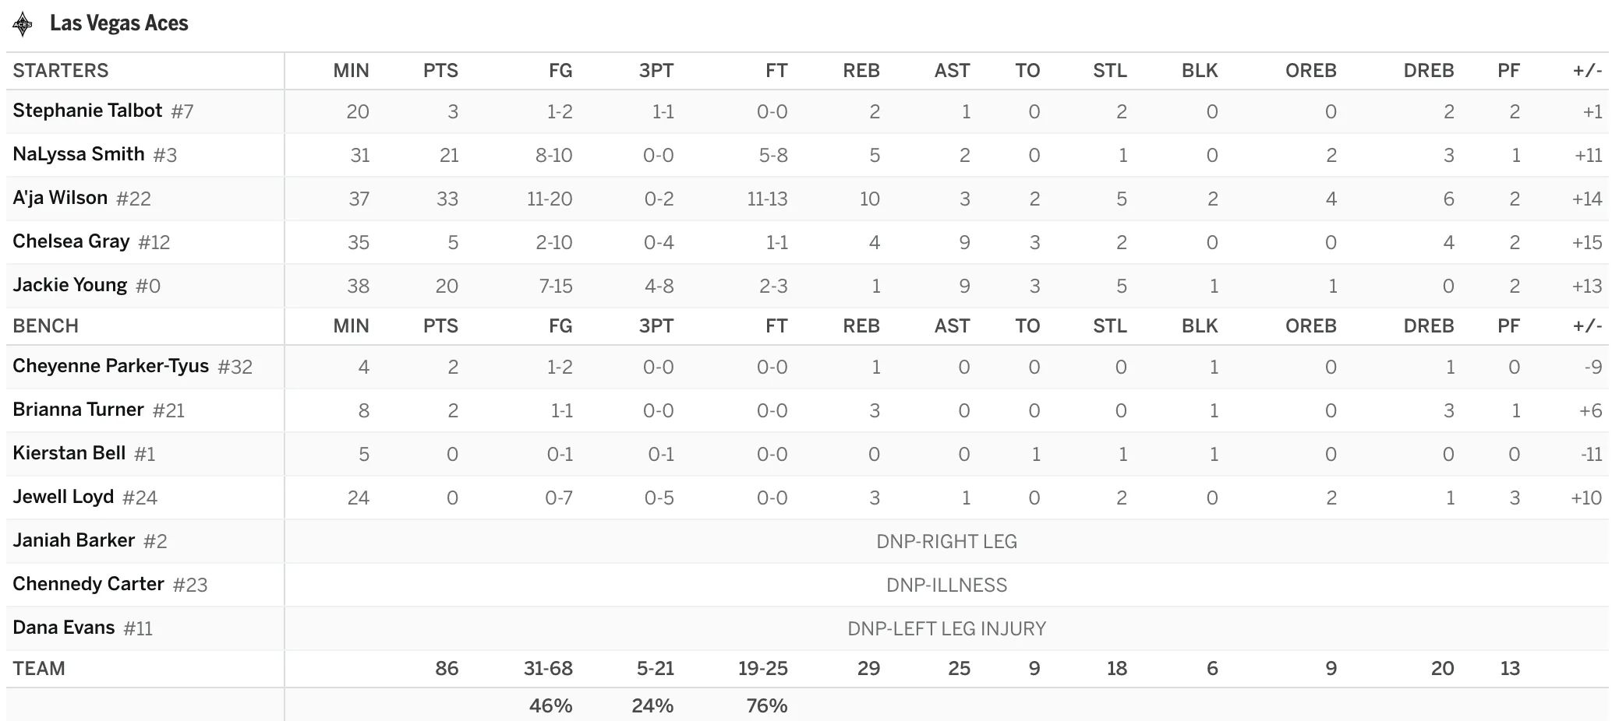The image size is (1612, 721).
Task: View Jackie Young's player page
Action: 69,285
